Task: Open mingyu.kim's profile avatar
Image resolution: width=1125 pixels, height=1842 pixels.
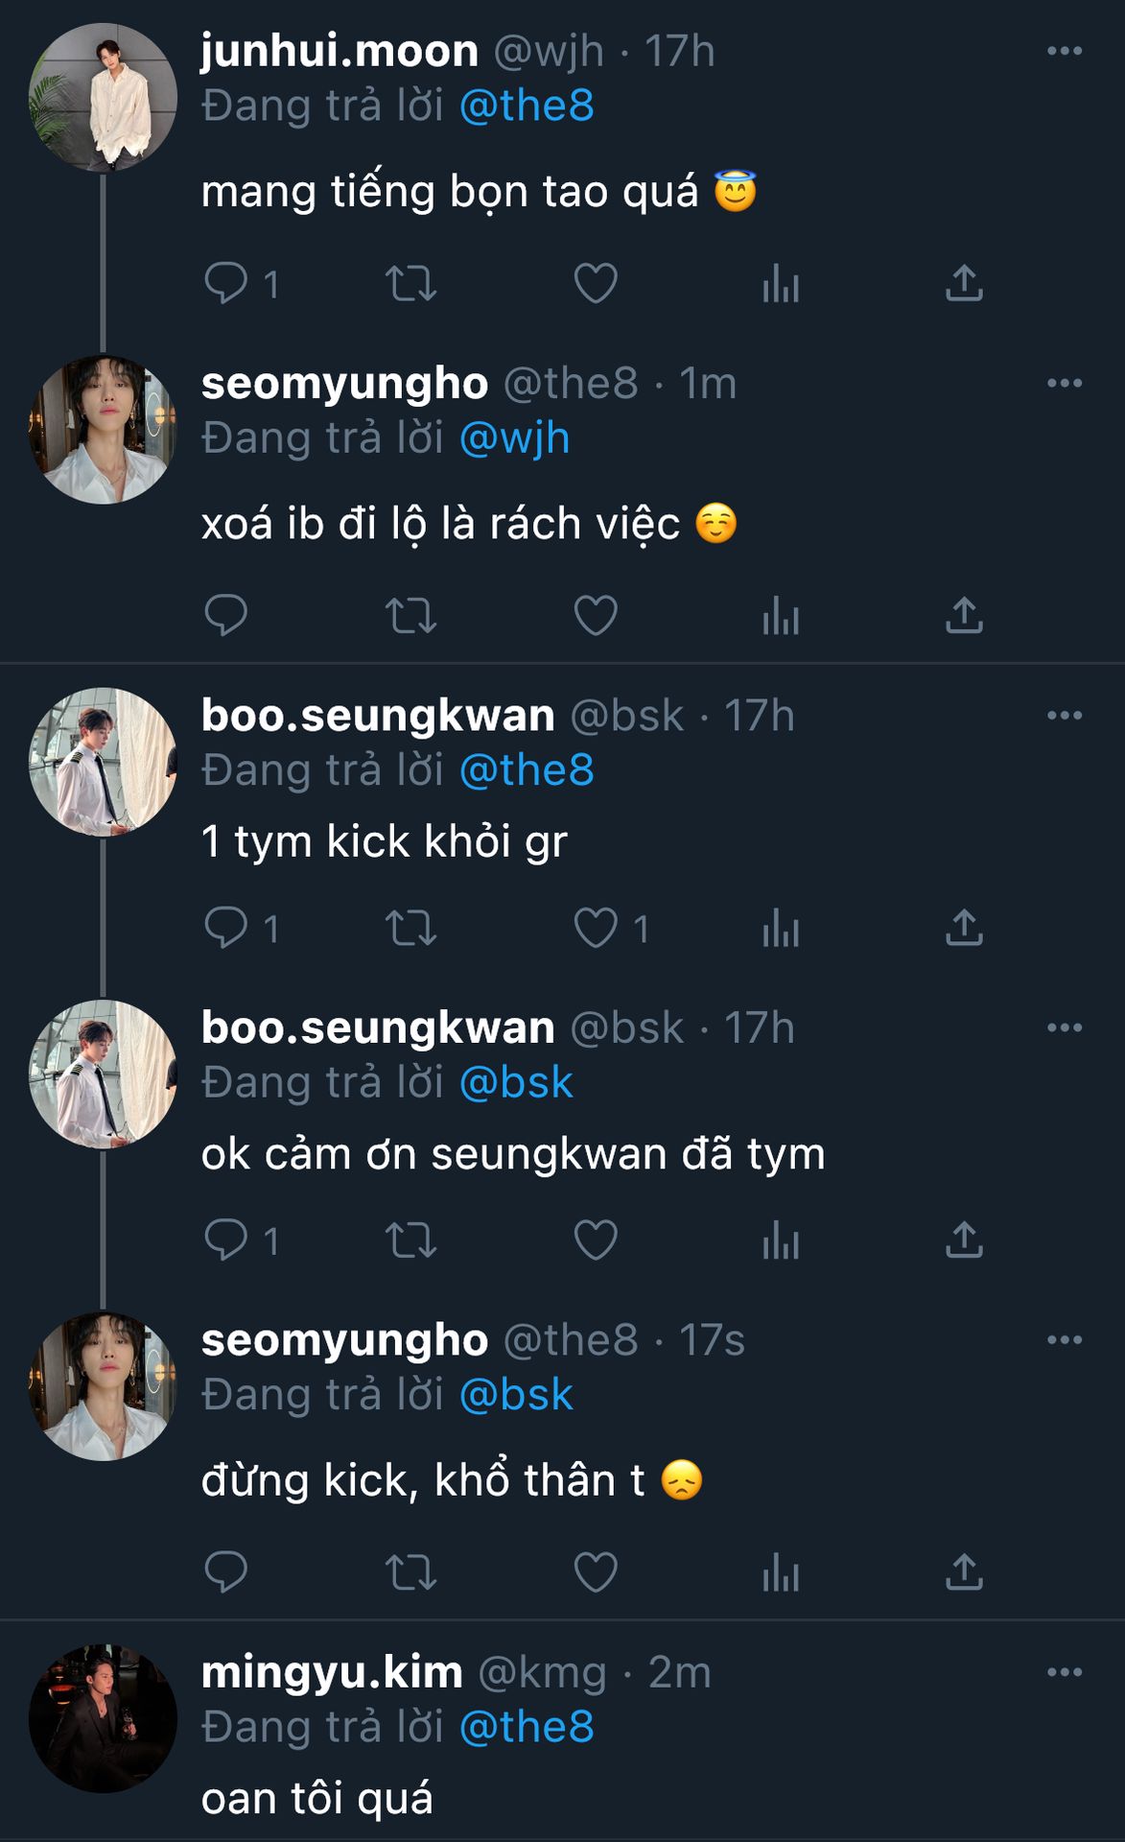Action: [103, 1718]
